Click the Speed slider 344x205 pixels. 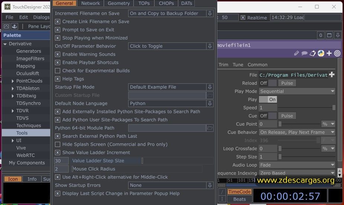click(307, 108)
